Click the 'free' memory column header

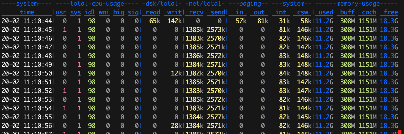(x=391, y=12)
